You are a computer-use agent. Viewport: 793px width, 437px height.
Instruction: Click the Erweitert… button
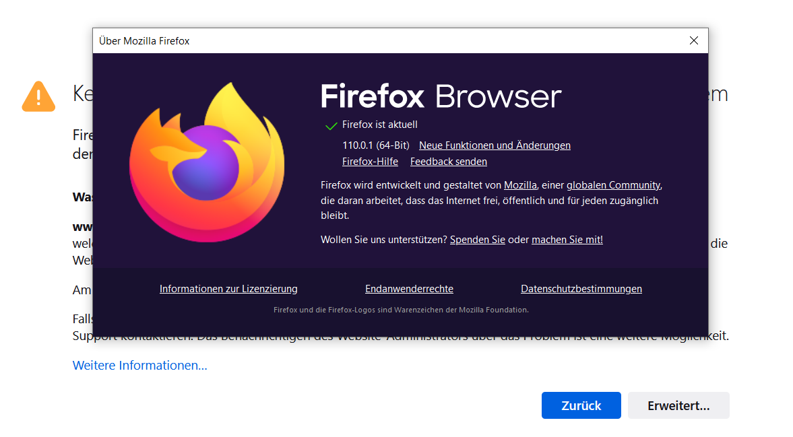678,405
